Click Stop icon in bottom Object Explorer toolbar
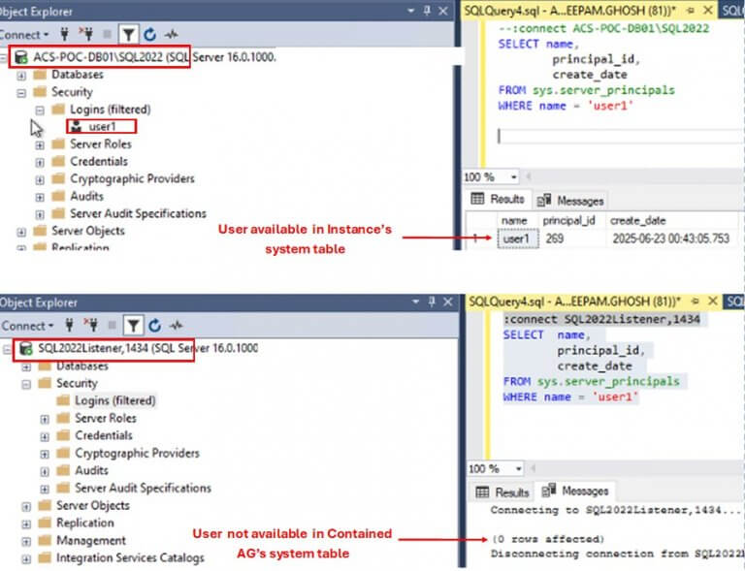The height and width of the screenshot is (571, 745). tap(113, 326)
